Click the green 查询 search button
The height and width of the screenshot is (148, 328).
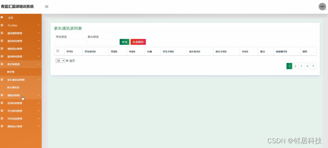point(125,42)
